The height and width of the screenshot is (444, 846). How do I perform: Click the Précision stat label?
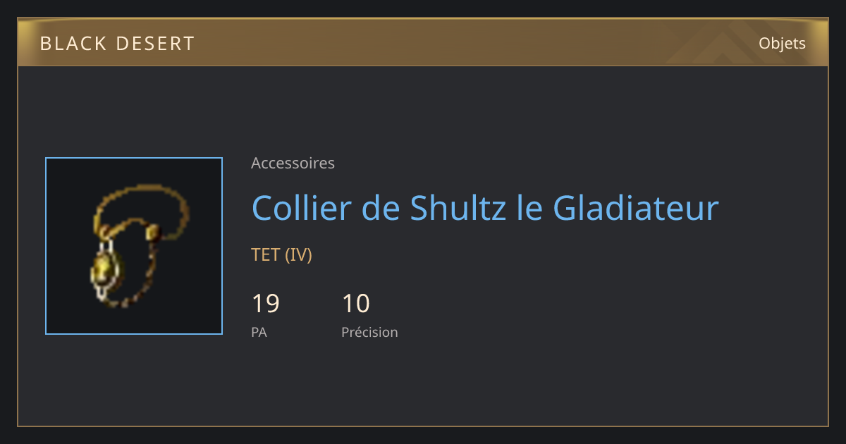coord(369,332)
